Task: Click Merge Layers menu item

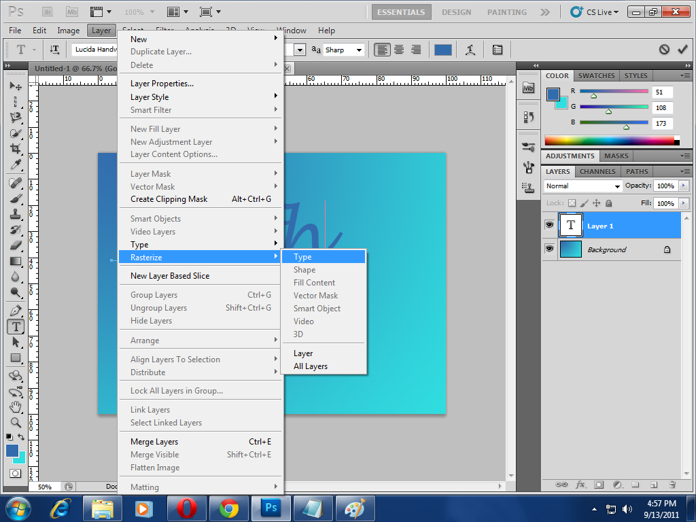Action: (x=201, y=442)
